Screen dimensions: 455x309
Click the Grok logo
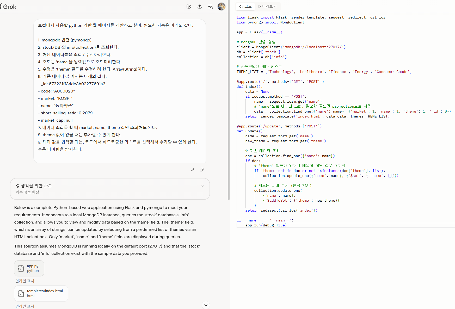coord(8,7)
